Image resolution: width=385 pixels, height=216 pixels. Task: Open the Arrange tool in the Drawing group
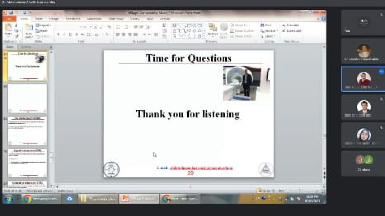coord(212,29)
